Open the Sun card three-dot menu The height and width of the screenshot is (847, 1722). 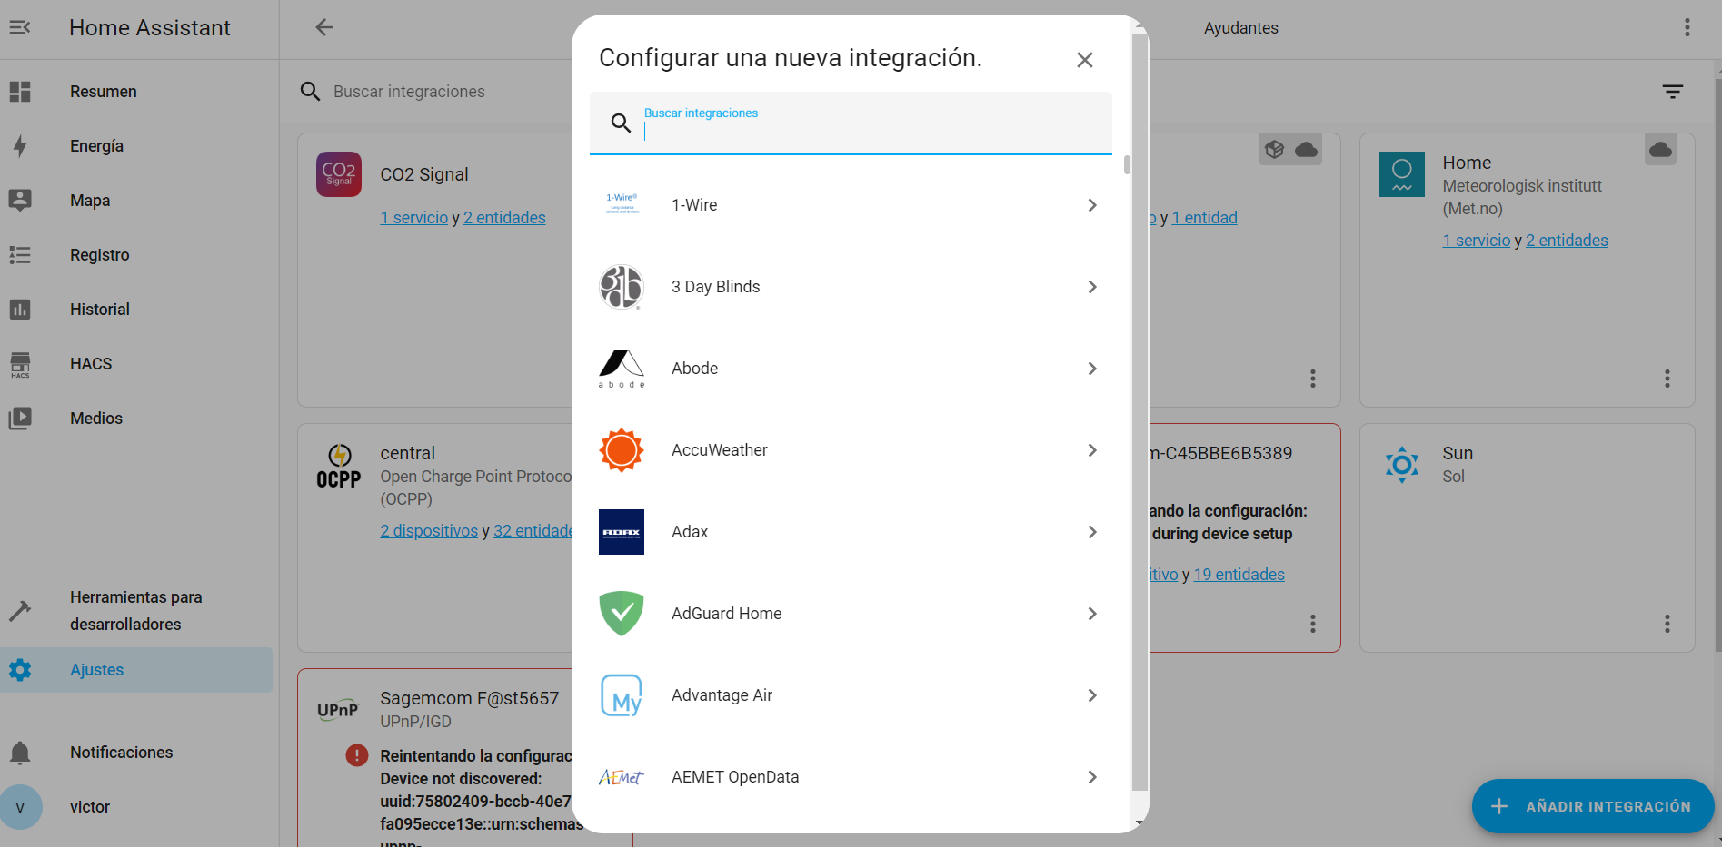click(1667, 624)
